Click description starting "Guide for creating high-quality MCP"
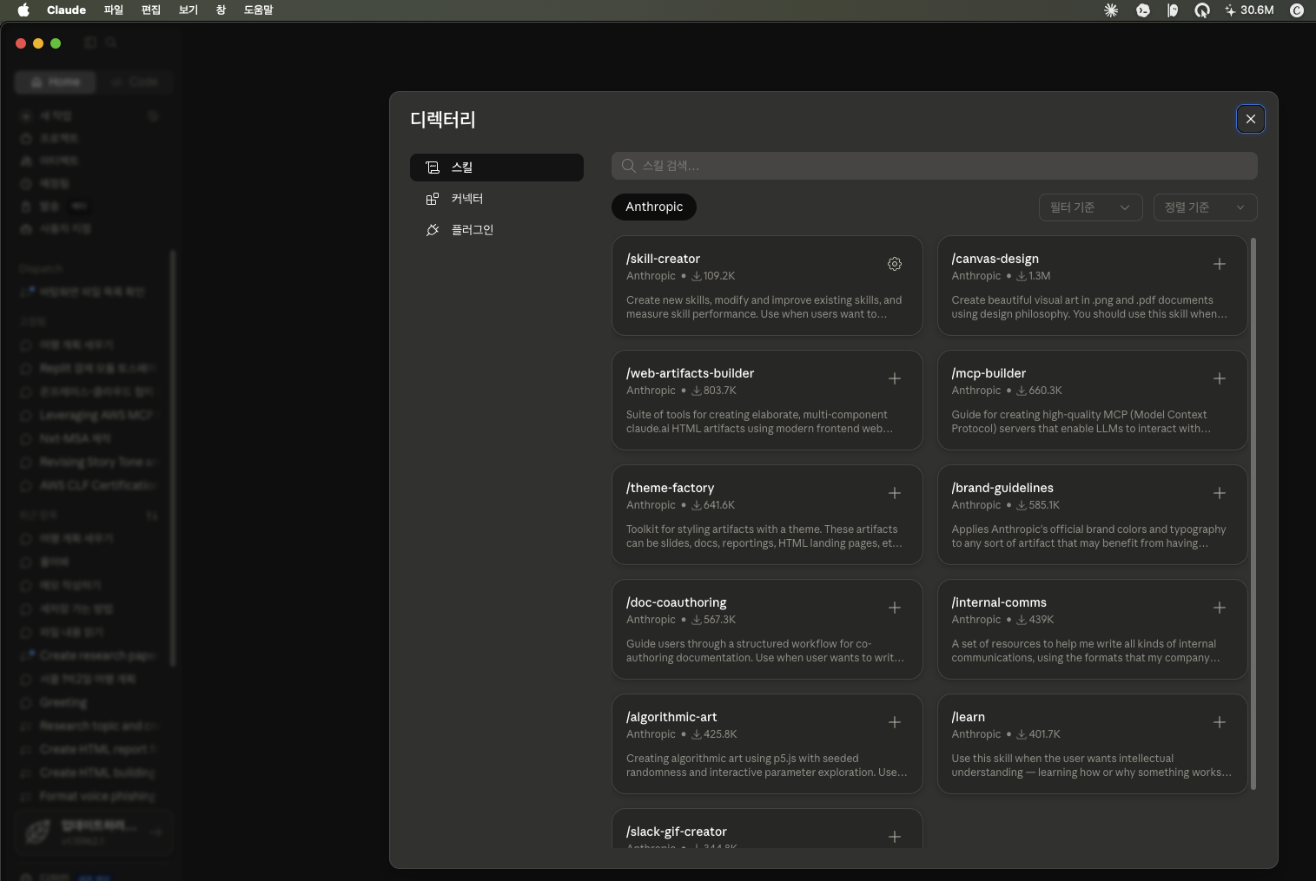1316x881 pixels. click(1081, 422)
